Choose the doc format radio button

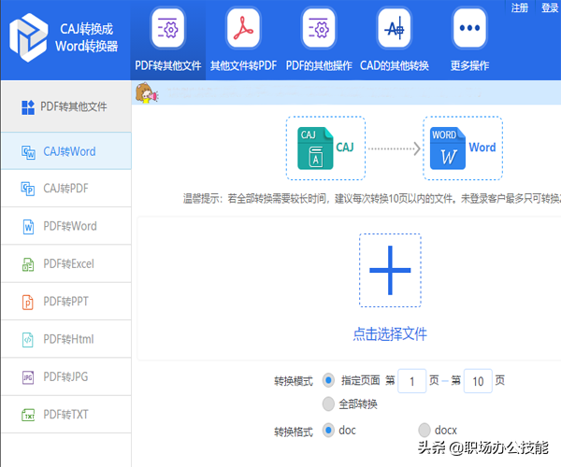pyautogui.click(x=328, y=431)
